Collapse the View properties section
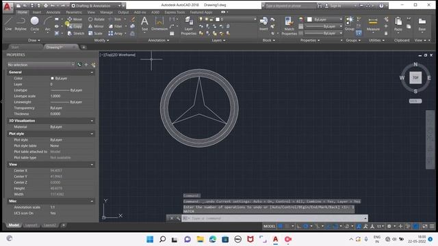 (x=92, y=165)
